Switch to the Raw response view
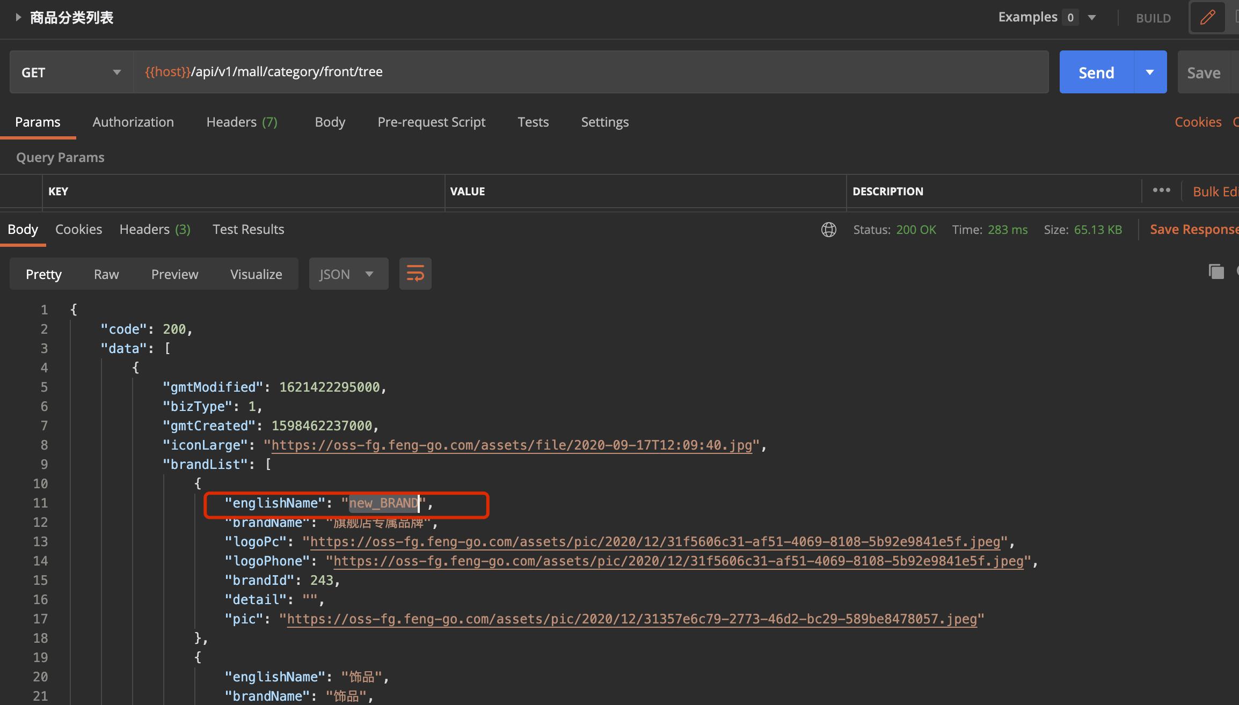Screen dimensions: 1239x705 pos(106,274)
